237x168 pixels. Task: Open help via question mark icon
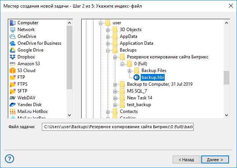pos(10,159)
